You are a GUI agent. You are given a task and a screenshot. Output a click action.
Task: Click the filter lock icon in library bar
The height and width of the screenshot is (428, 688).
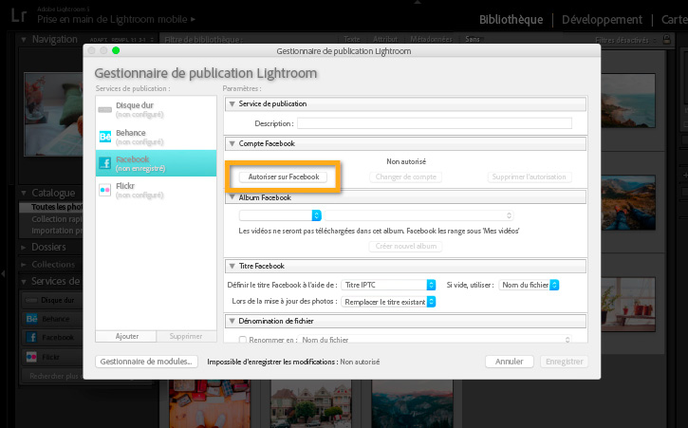(x=666, y=40)
